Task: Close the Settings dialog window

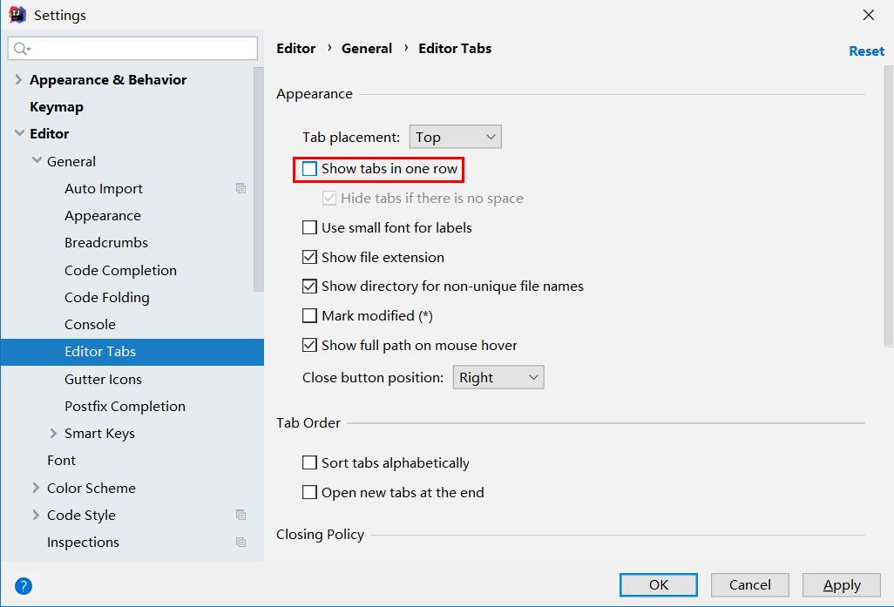Action: (868, 15)
